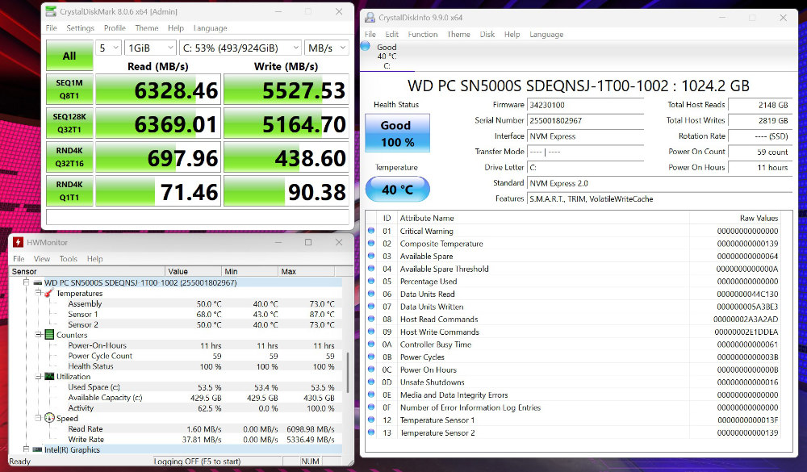Start the SEQ128K Q32T1 test

[x=69, y=123]
